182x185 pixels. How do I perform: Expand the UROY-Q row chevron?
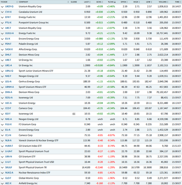tap(2, 7)
